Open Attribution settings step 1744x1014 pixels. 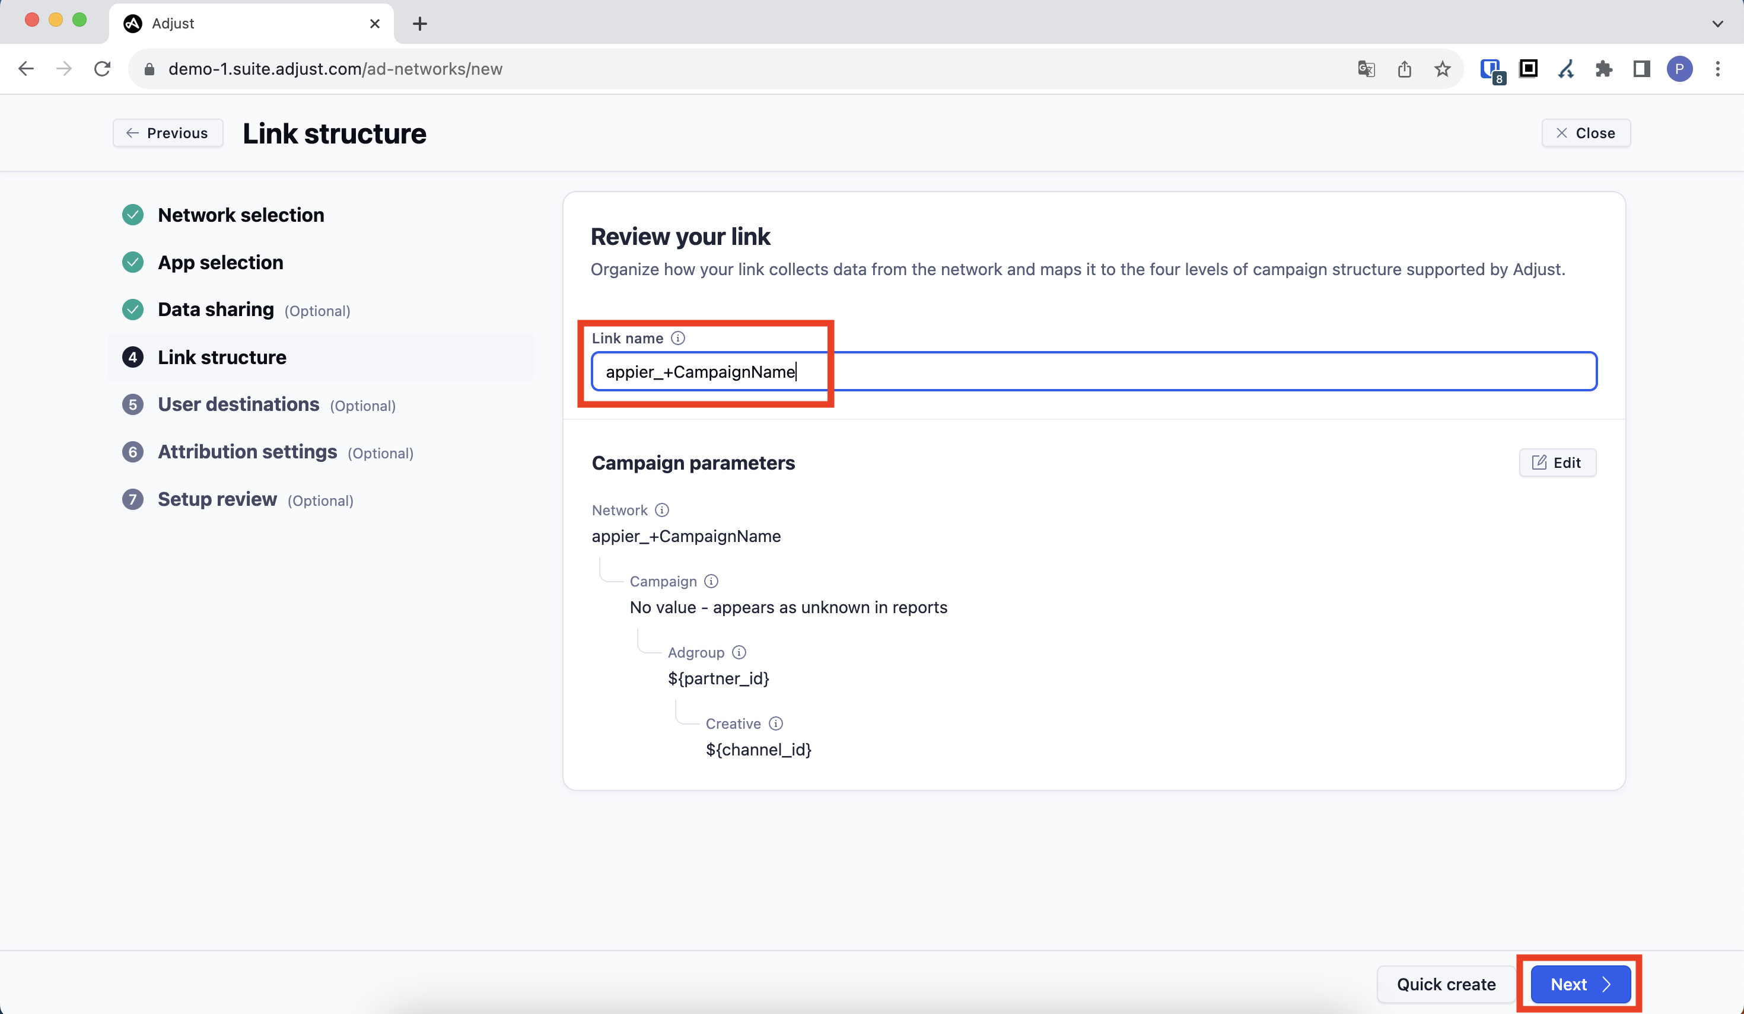pos(247,452)
